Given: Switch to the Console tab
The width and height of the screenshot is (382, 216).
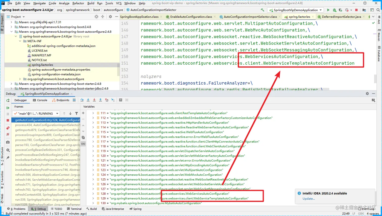Looking at the screenshot, I should click(40, 100).
